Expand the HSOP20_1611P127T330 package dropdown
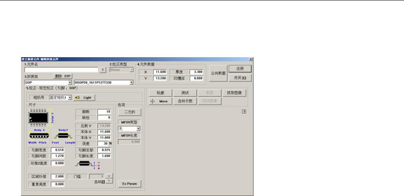404x196 pixels. click(132, 83)
